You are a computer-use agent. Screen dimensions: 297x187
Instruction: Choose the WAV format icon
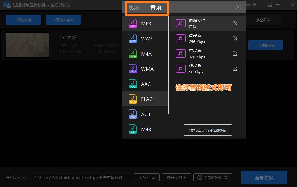[133, 38]
